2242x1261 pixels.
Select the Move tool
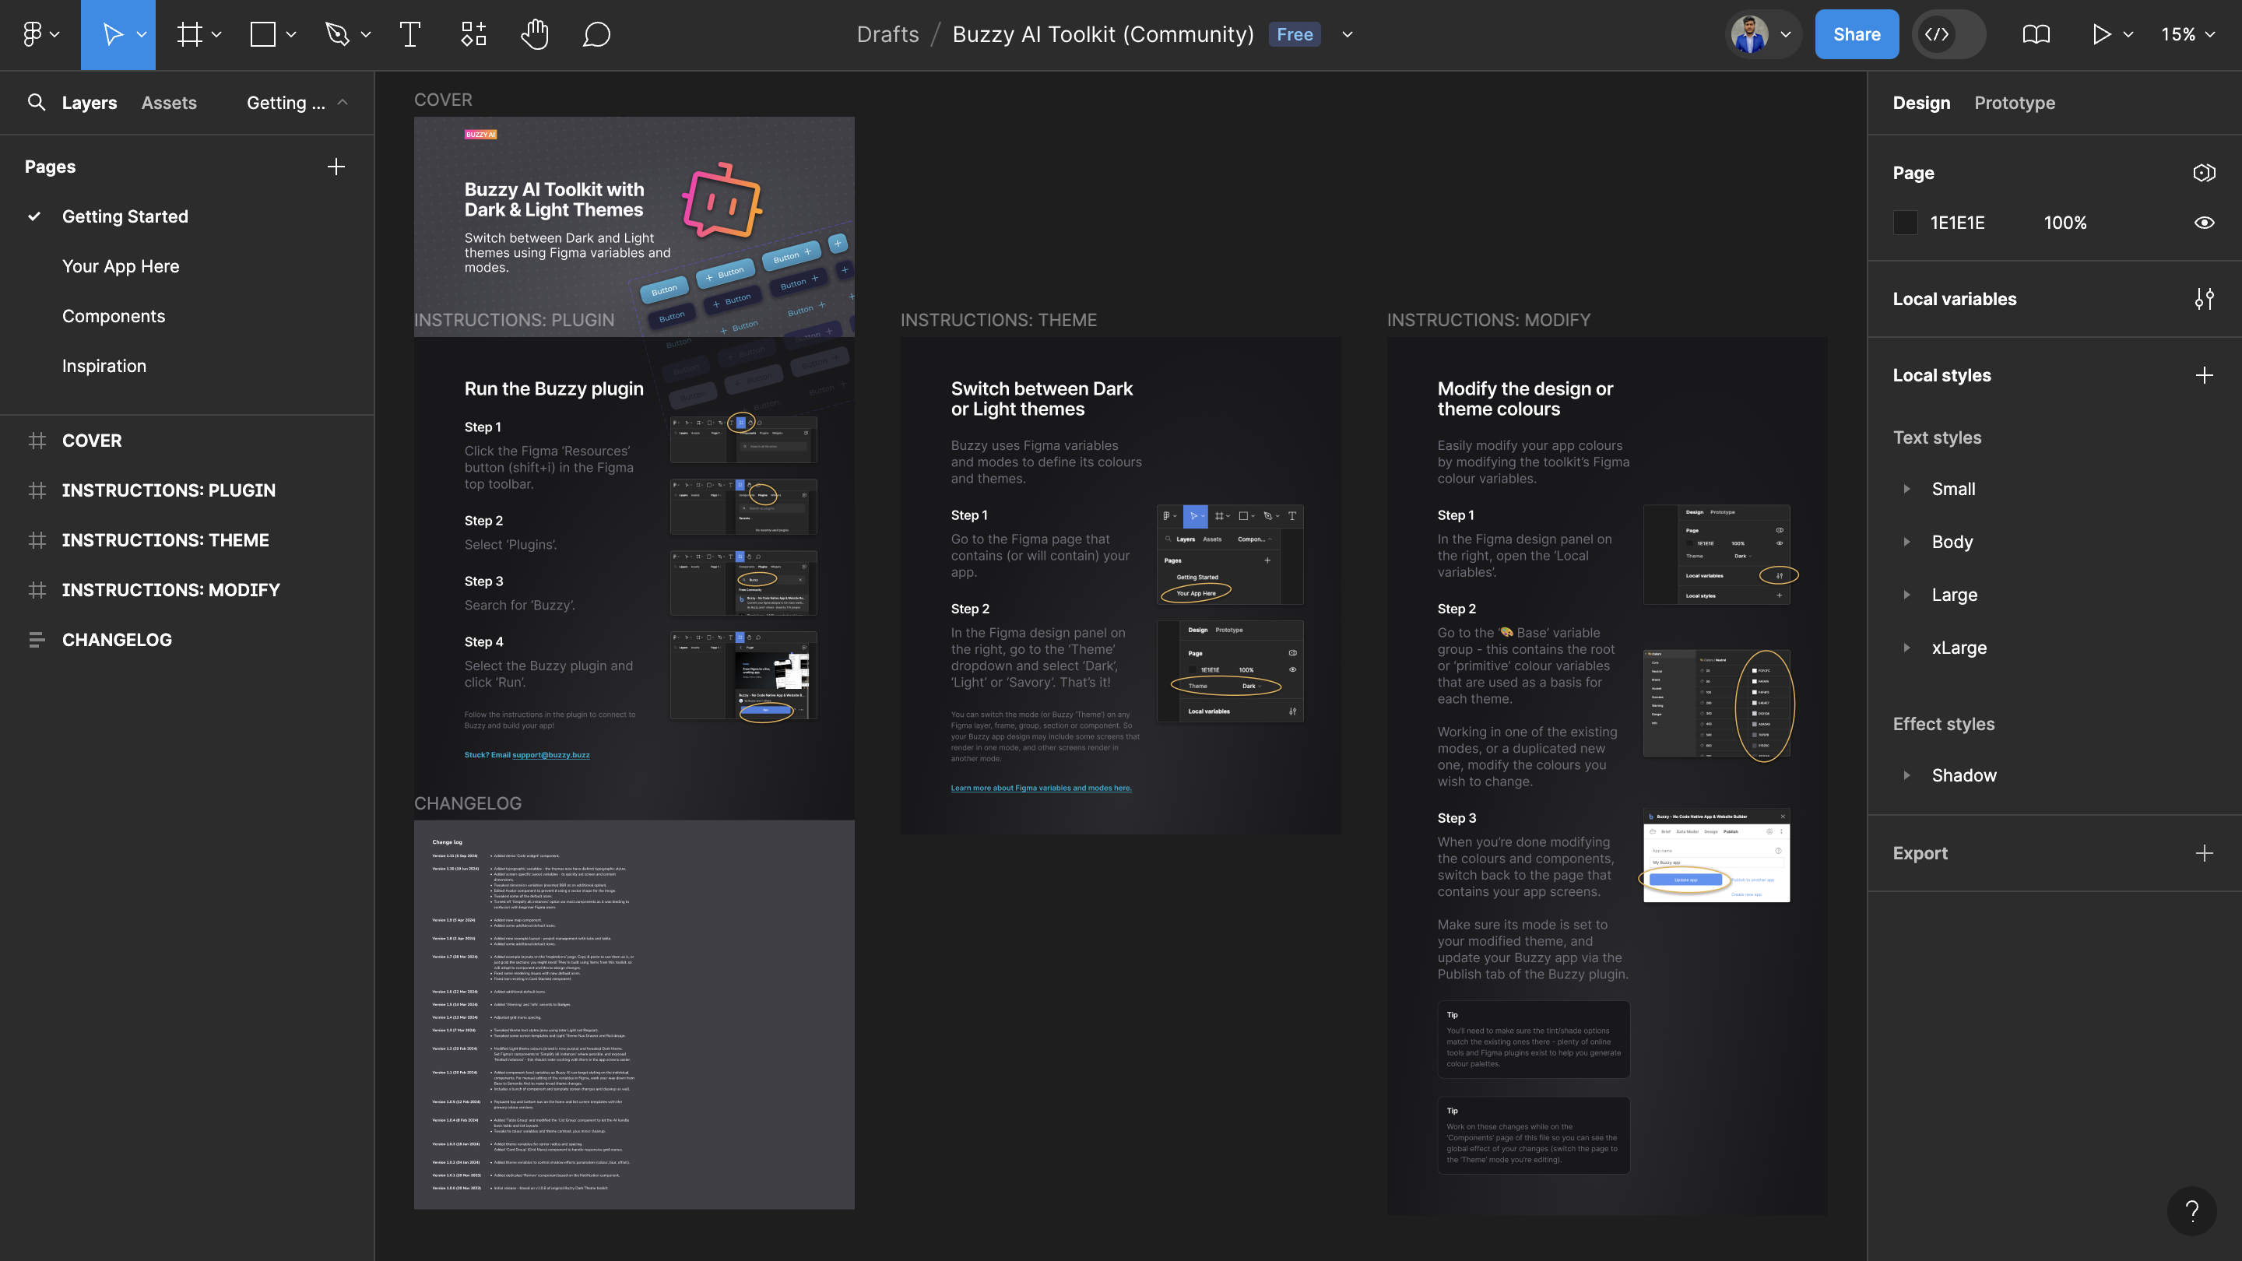112,34
